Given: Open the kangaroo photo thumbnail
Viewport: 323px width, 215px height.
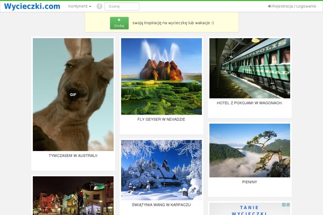Looking at the screenshot, I should click(x=73, y=95).
